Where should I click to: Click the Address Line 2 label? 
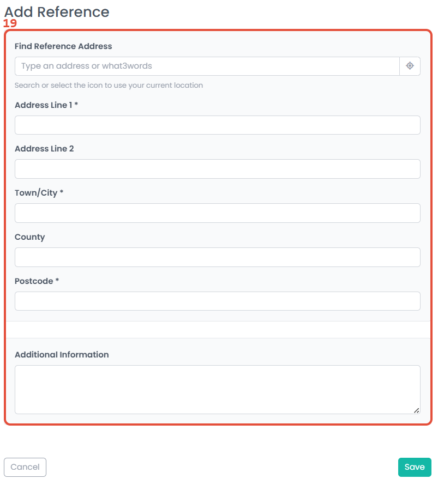click(44, 149)
